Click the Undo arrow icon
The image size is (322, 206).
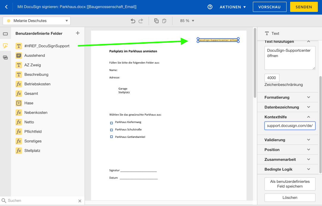133,21
